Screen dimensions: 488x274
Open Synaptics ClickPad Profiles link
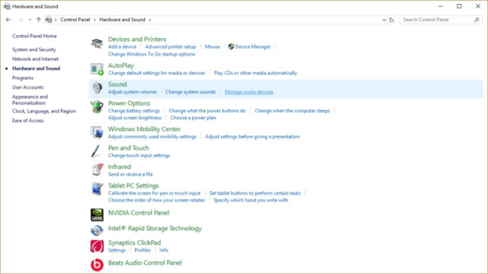coord(143,250)
